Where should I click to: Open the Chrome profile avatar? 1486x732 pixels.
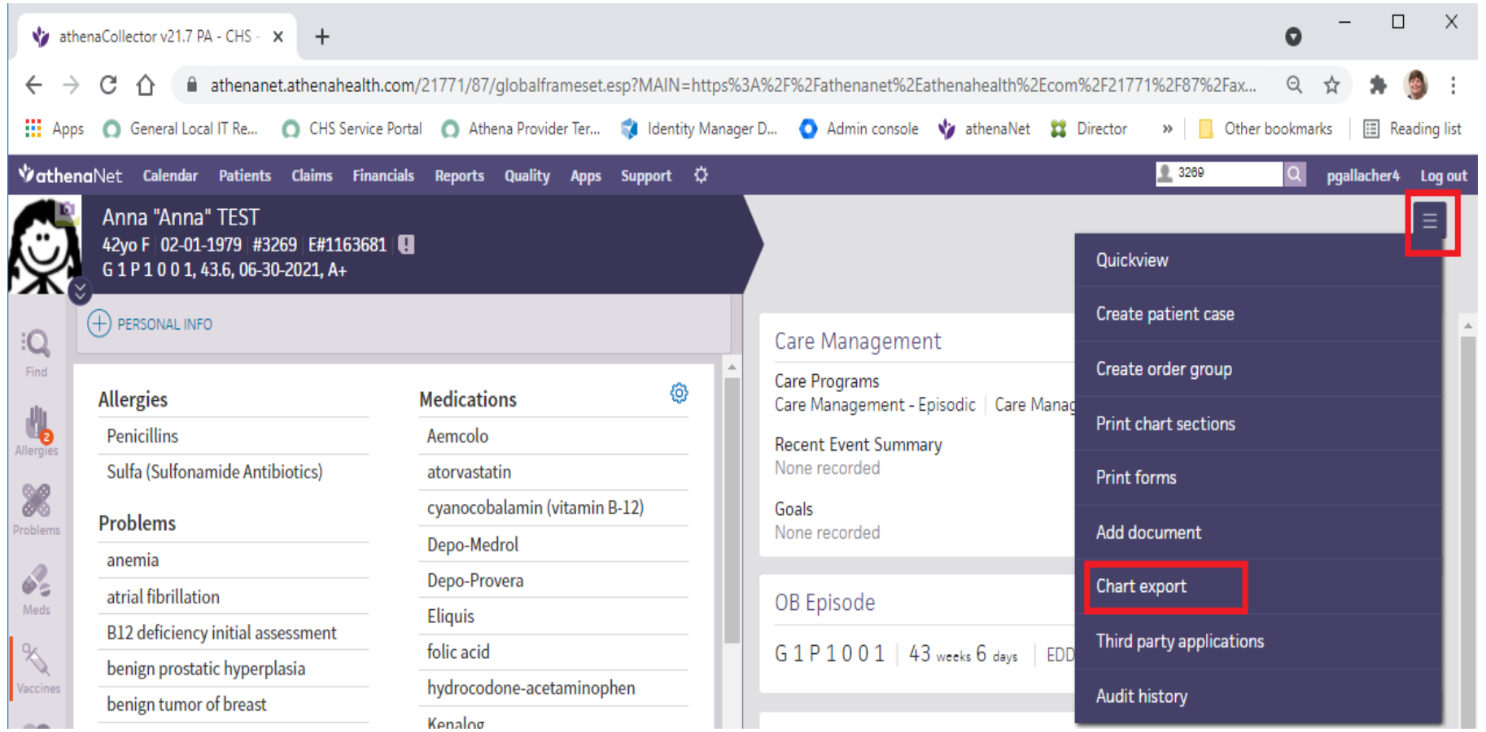[1416, 85]
